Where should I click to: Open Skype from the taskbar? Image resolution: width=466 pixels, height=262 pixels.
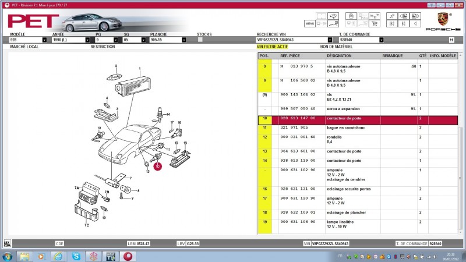click(x=76, y=256)
